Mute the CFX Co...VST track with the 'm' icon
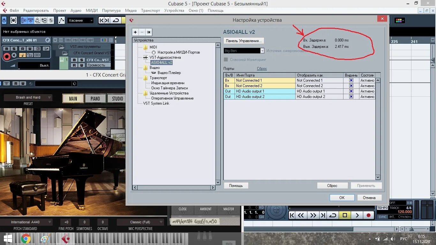Viewport: 436px width, 245px height. pyautogui.click(x=74, y=60)
